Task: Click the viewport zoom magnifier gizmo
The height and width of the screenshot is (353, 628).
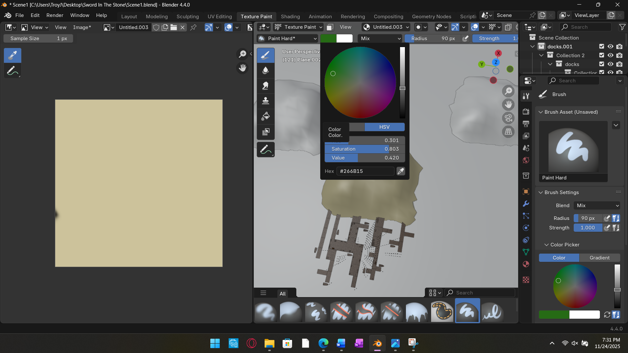Action: (508, 91)
